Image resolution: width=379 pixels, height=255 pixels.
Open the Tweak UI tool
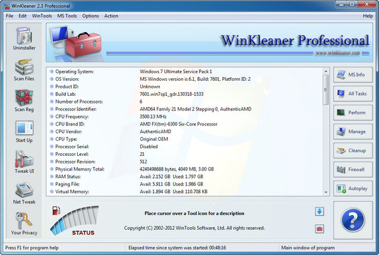(x=24, y=162)
